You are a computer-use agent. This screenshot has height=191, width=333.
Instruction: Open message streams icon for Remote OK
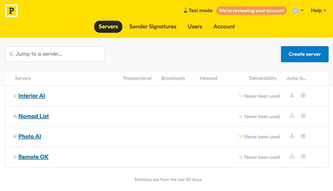pyautogui.click(x=303, y=156)
